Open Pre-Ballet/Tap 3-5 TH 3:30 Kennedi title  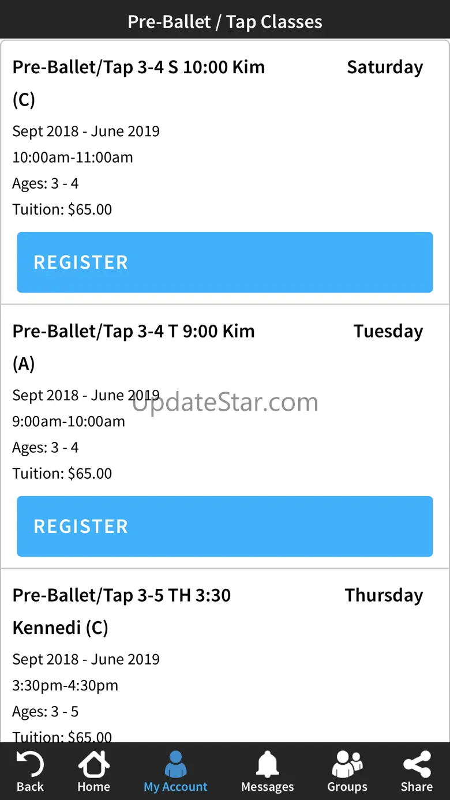pyautogui.click(x=122, y=596)
